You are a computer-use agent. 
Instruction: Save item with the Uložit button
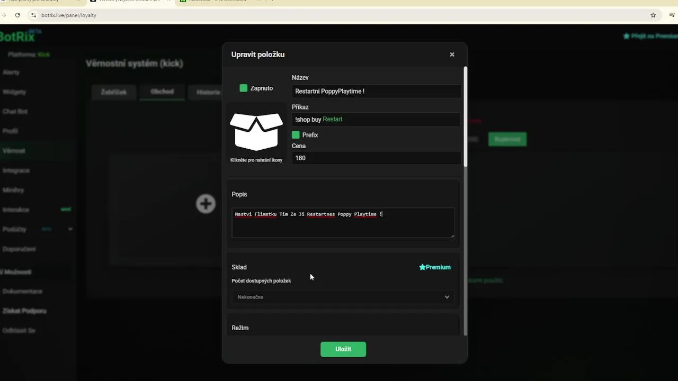tap(343, 349)
